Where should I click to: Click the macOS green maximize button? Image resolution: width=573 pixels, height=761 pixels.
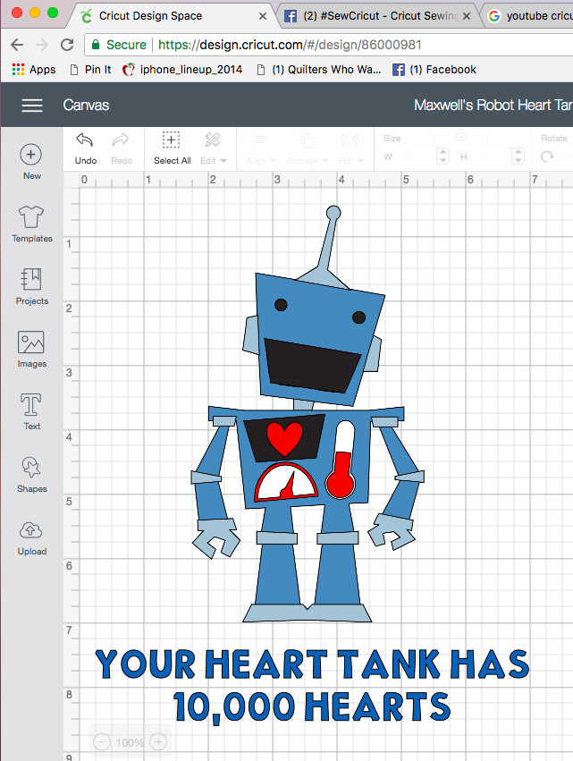pos(53,13)
